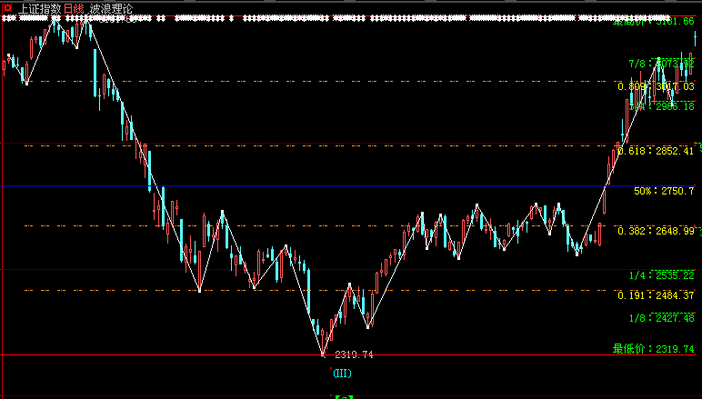Select the 上证指数 index name
Viewport: 702px width, 399px height.
[38, 8]
